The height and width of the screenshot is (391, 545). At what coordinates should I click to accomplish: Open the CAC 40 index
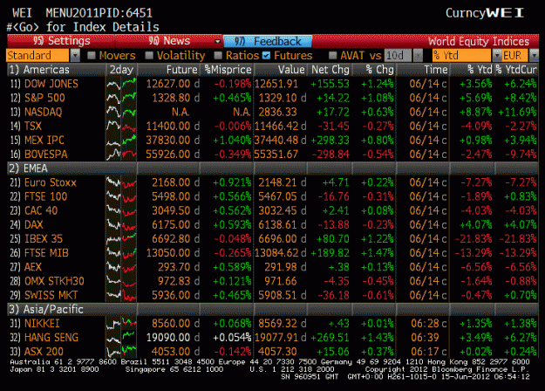click(41, 210)
